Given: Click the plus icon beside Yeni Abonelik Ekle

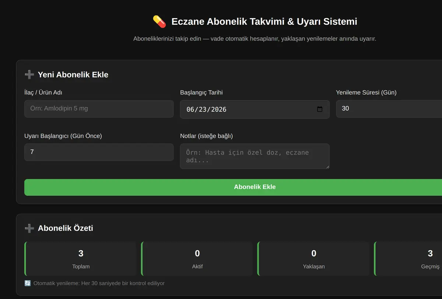Looking at the screenshot, I should click(29, 75).
